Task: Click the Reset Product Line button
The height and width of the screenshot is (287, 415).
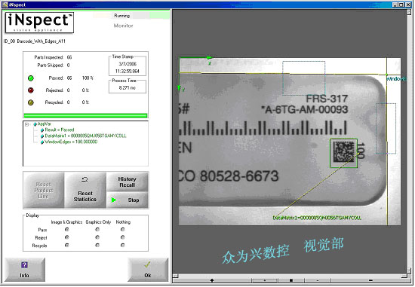Action: coord(44,190)
